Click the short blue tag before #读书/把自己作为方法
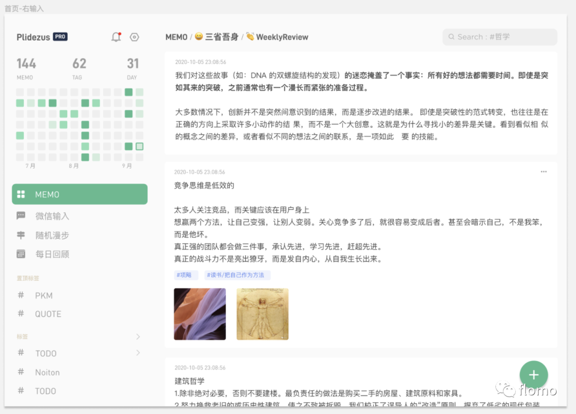Screen dimensions: 576x414 click(186, 275)
